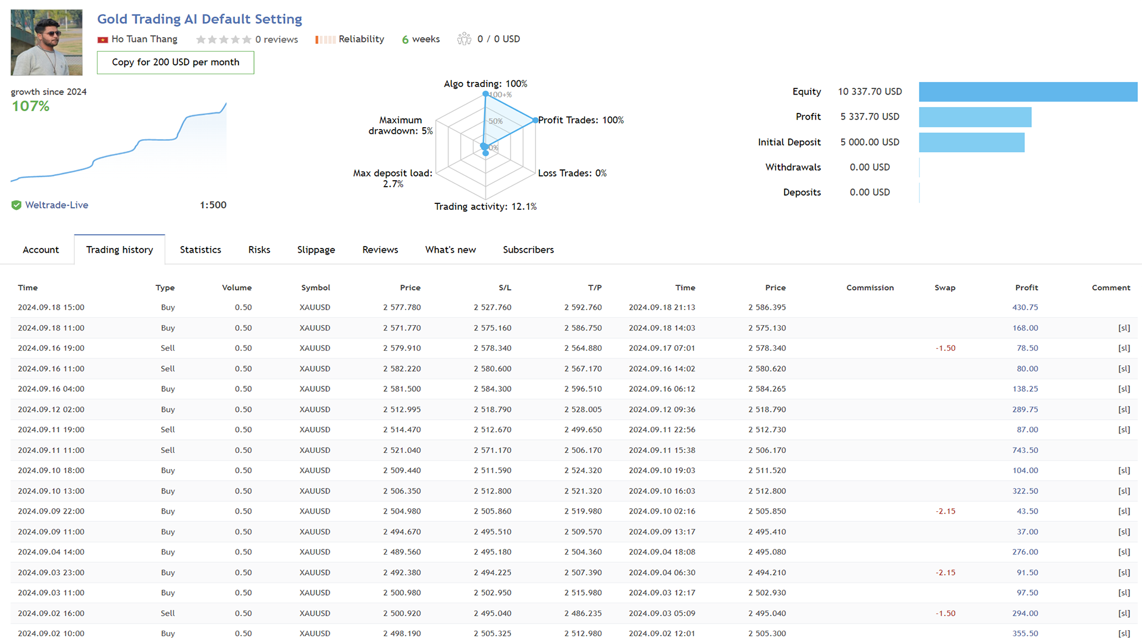Click the 2024.09.18 15:00 trade open time
This screenshot has width=1142, height=642.
pyautogui.click(x=51, y=307)
